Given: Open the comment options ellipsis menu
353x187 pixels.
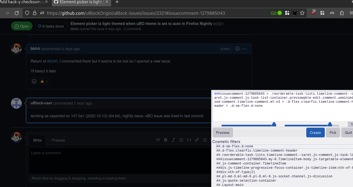Looking at the screenshot, I should pos(244,49).
